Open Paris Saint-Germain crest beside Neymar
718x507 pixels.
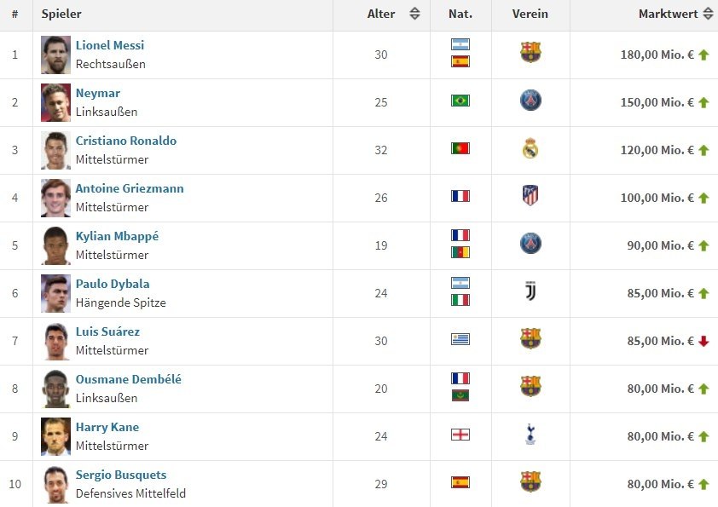pyautogui.click(x=530, y=101)
